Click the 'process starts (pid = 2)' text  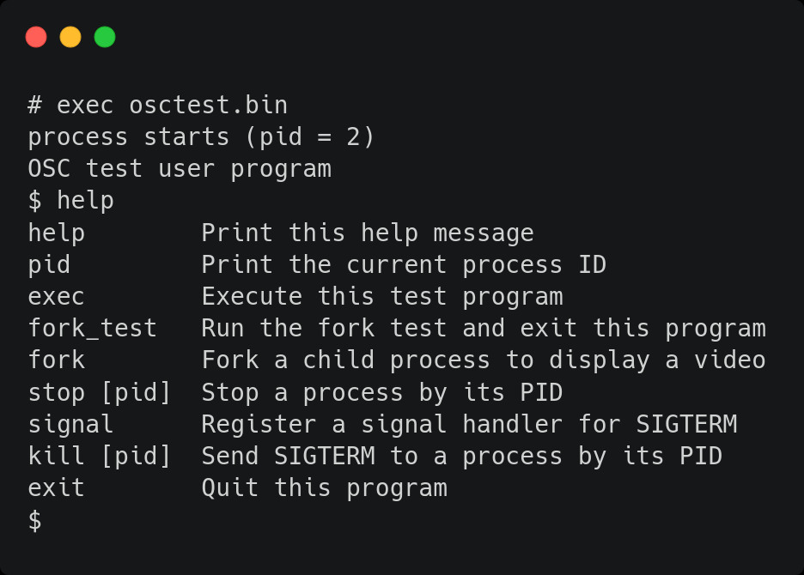pos(200,136)
